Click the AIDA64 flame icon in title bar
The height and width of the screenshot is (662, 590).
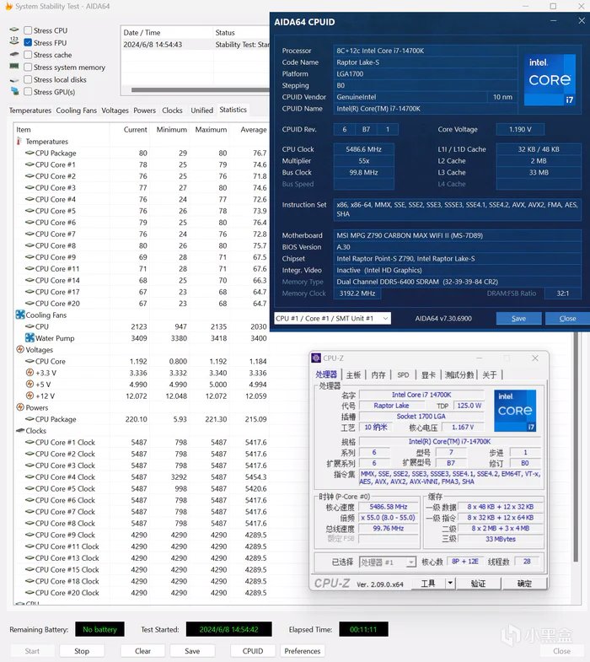click(8, 6)
